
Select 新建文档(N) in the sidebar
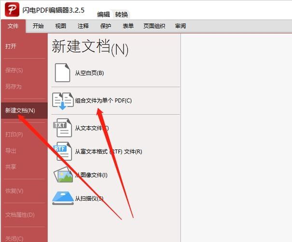[x=24, y=110]
